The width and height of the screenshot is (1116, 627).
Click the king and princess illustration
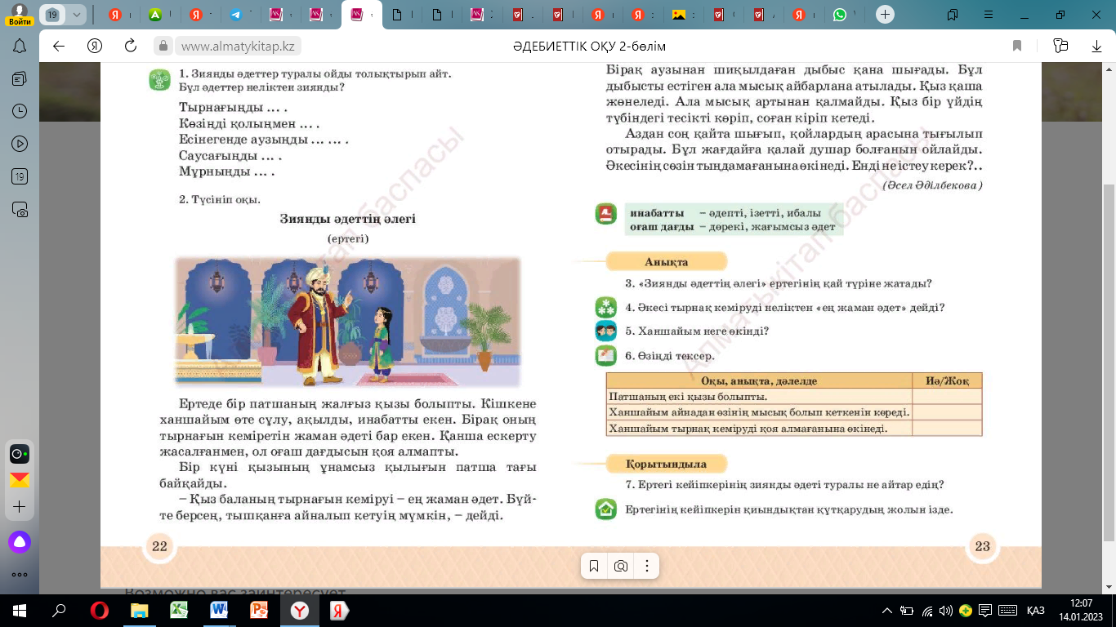pyautogui.click(x=347, y=321)
